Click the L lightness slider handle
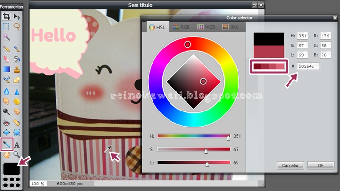The height and width of the screenshot is (191, 340). (x=207, y=164)
